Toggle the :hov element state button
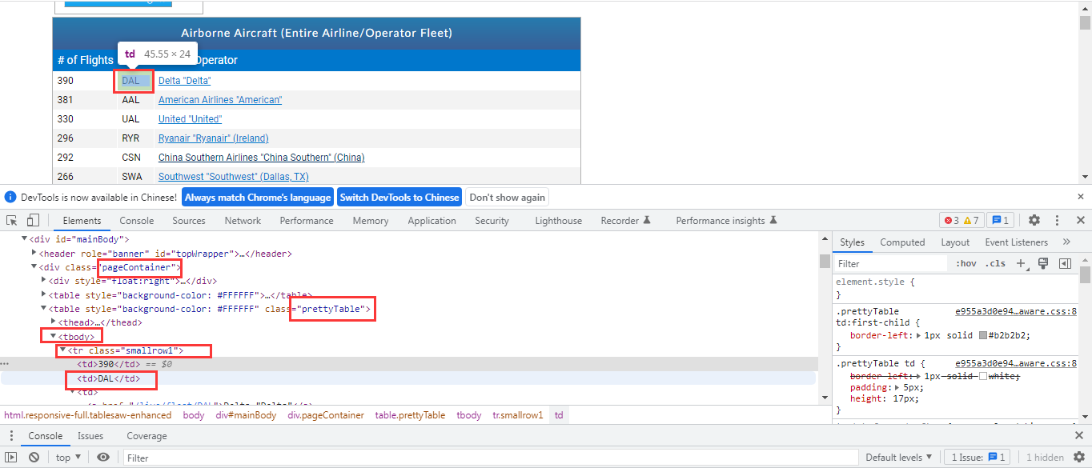This screenshot has height=468, width=1092. [x=966, y=263]
